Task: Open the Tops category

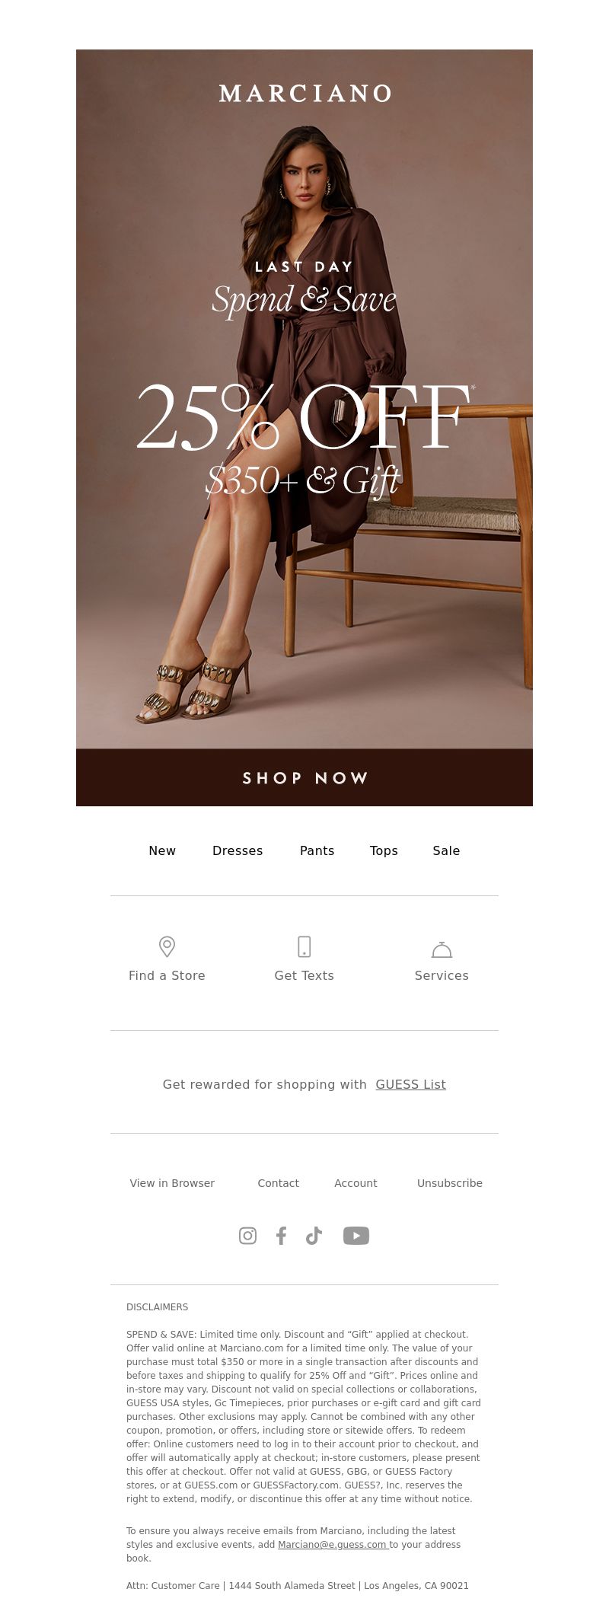Action: (384, 850)
